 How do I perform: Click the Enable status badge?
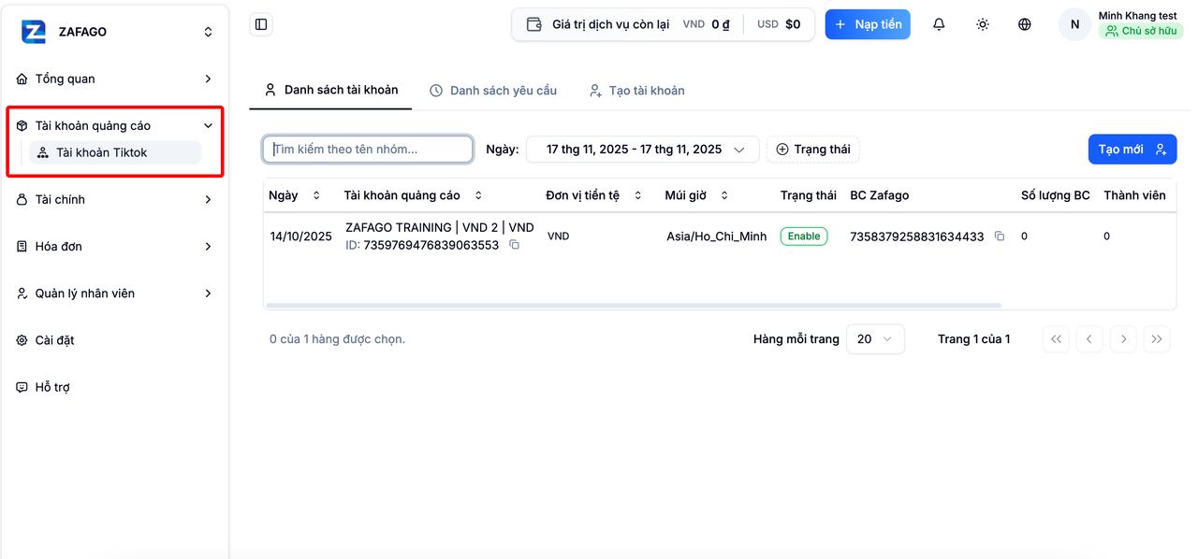[x=804, y=236]
